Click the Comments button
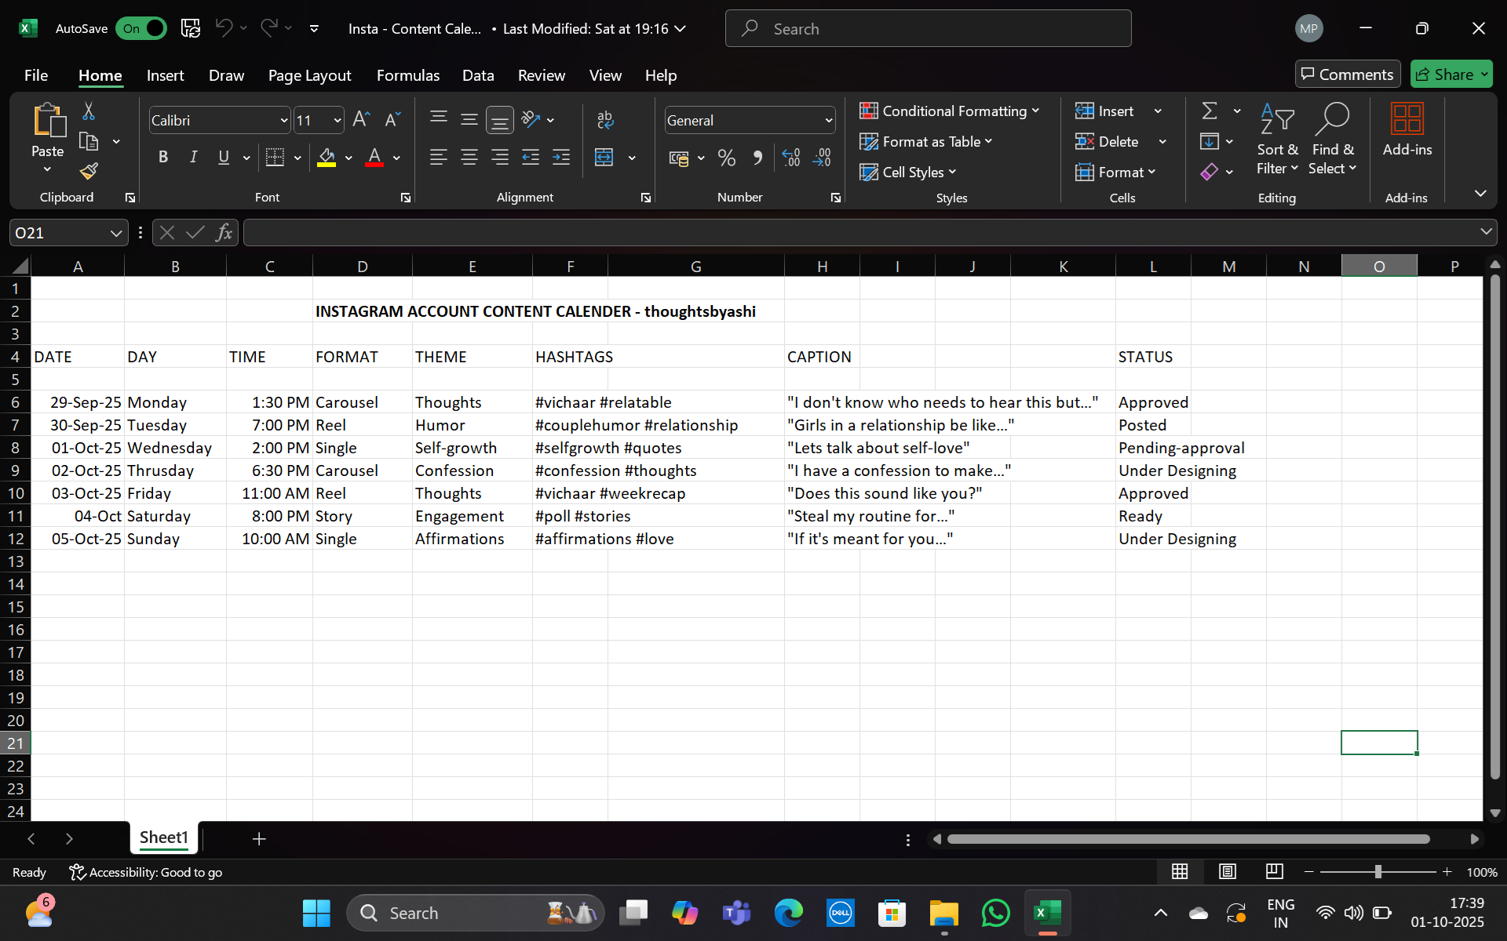Viewport: 1507px width, 941px height. click(1347, 74)
